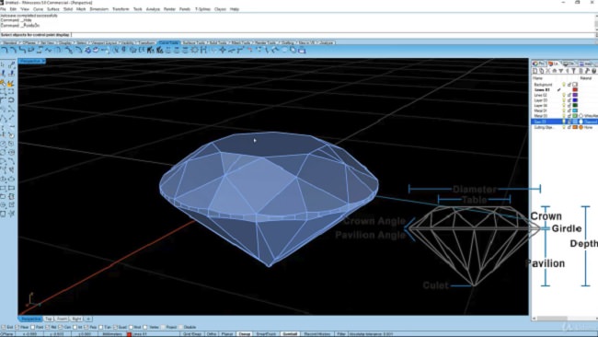Toggle the Cen osnap checkbox
The height and width of the screenshot is (337, 598).
[61, 327]
